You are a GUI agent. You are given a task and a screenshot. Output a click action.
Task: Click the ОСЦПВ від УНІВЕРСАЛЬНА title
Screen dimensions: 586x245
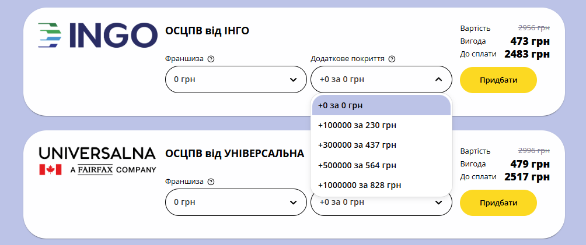click(x=235, y=154)
